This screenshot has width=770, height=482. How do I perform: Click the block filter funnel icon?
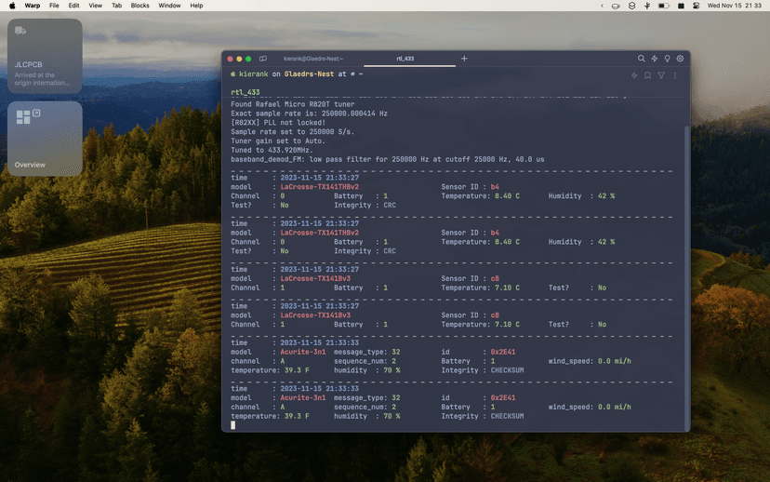point(661,75)
